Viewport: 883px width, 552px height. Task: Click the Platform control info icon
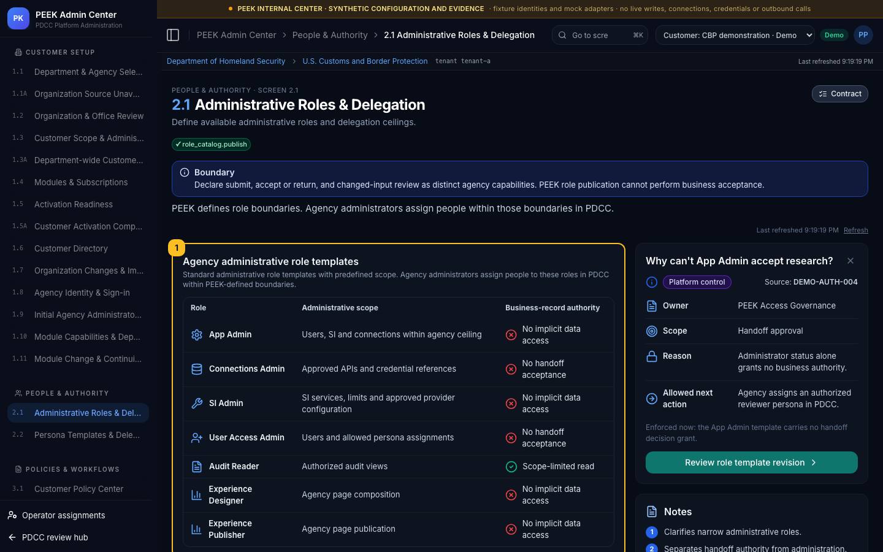point(652,282)
